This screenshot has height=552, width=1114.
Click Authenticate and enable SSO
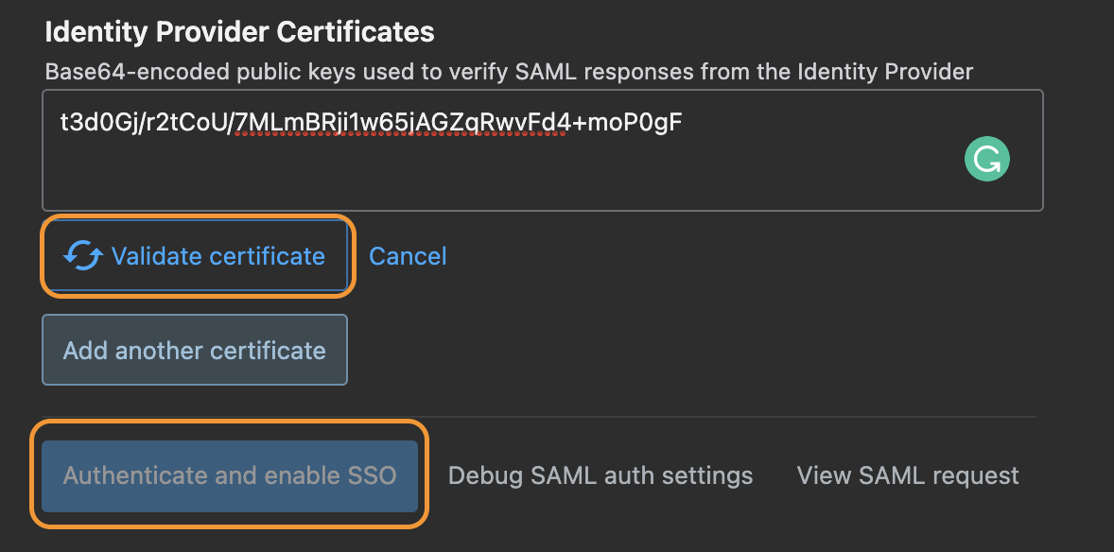pyautogui.click(x=230, y=475)
